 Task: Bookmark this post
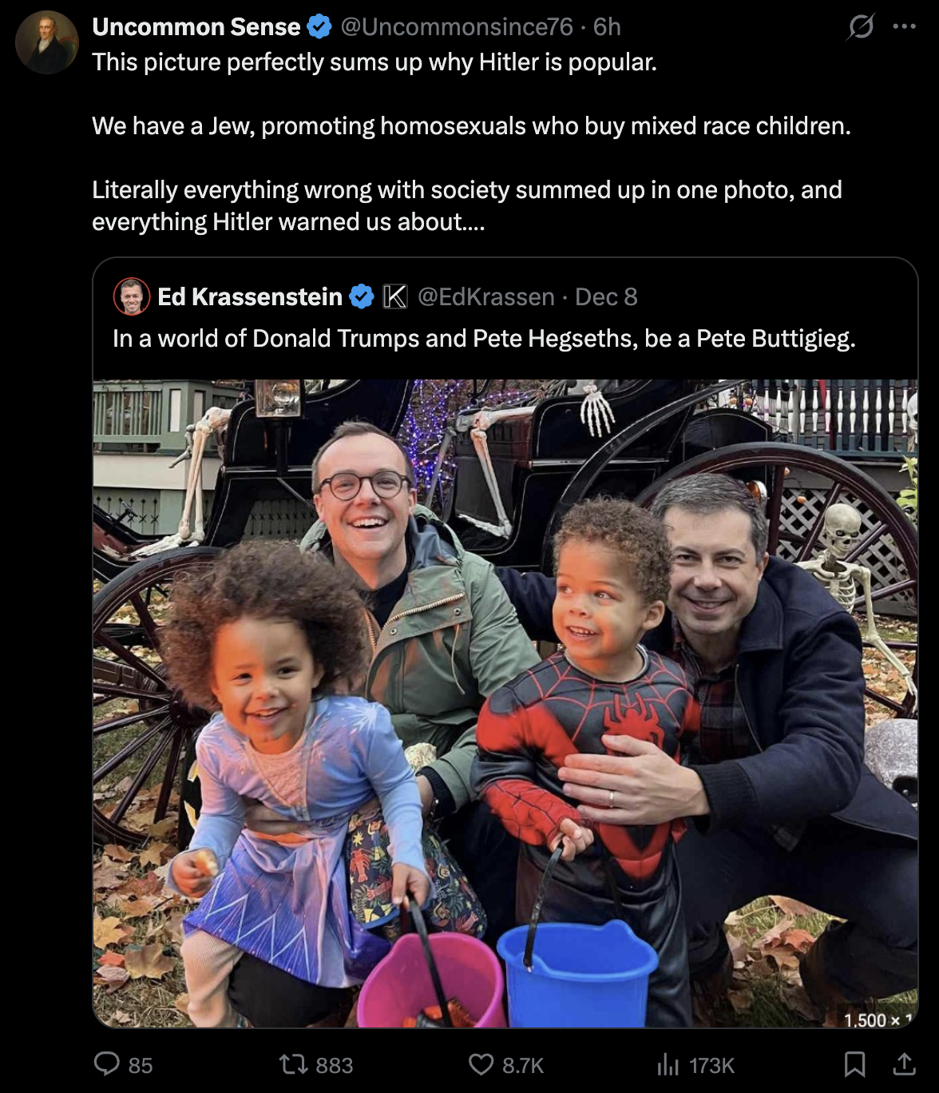(x=854, y=1064)
